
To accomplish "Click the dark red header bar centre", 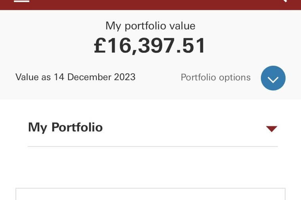I will (x=150, y=4).
